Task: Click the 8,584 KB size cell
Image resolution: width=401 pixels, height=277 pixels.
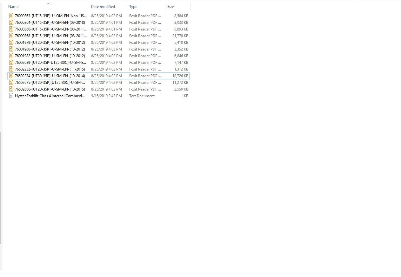Action: pyautogui.click(x=181, y=16)
